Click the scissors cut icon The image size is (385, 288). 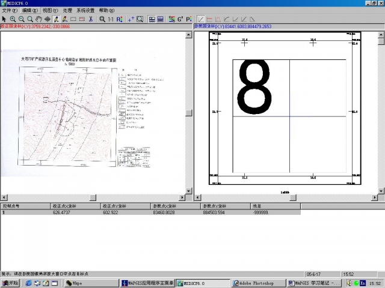(90, 19)
